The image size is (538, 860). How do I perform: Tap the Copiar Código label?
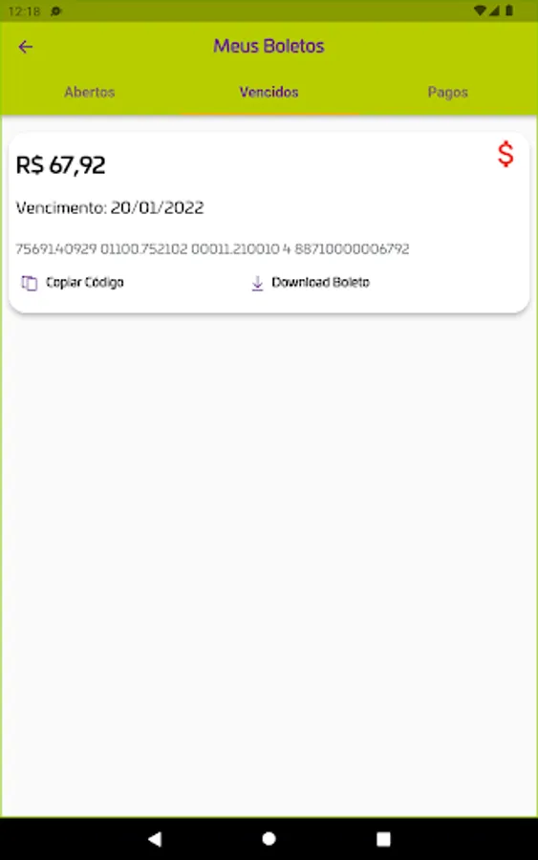coord(84,282)
